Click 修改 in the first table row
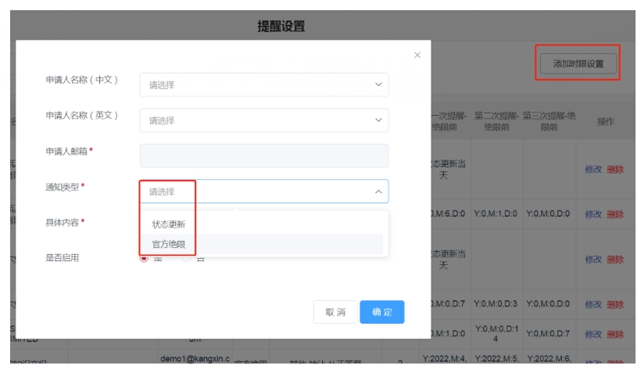This screenshot has width=641, height=369. 593,169
